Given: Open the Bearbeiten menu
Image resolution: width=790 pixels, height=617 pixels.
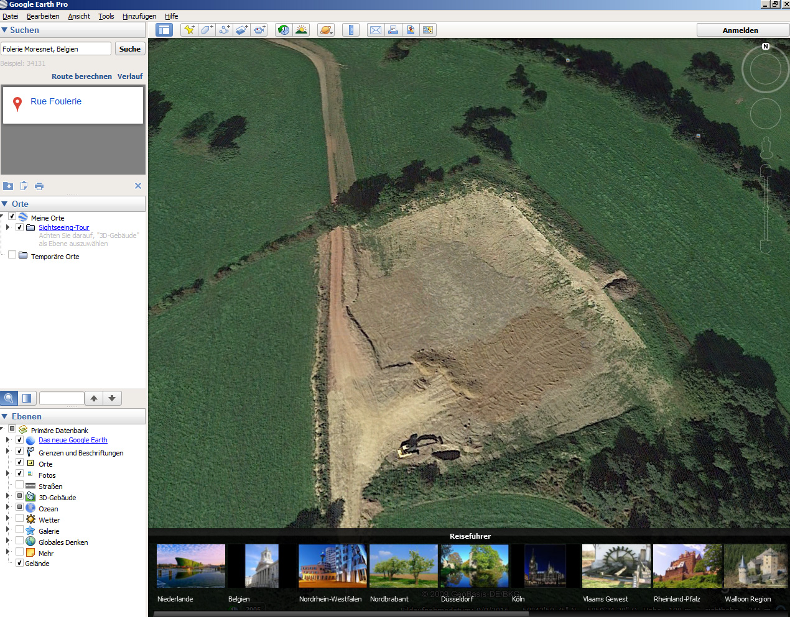Looking at the screenshot, I should [43, 16].
